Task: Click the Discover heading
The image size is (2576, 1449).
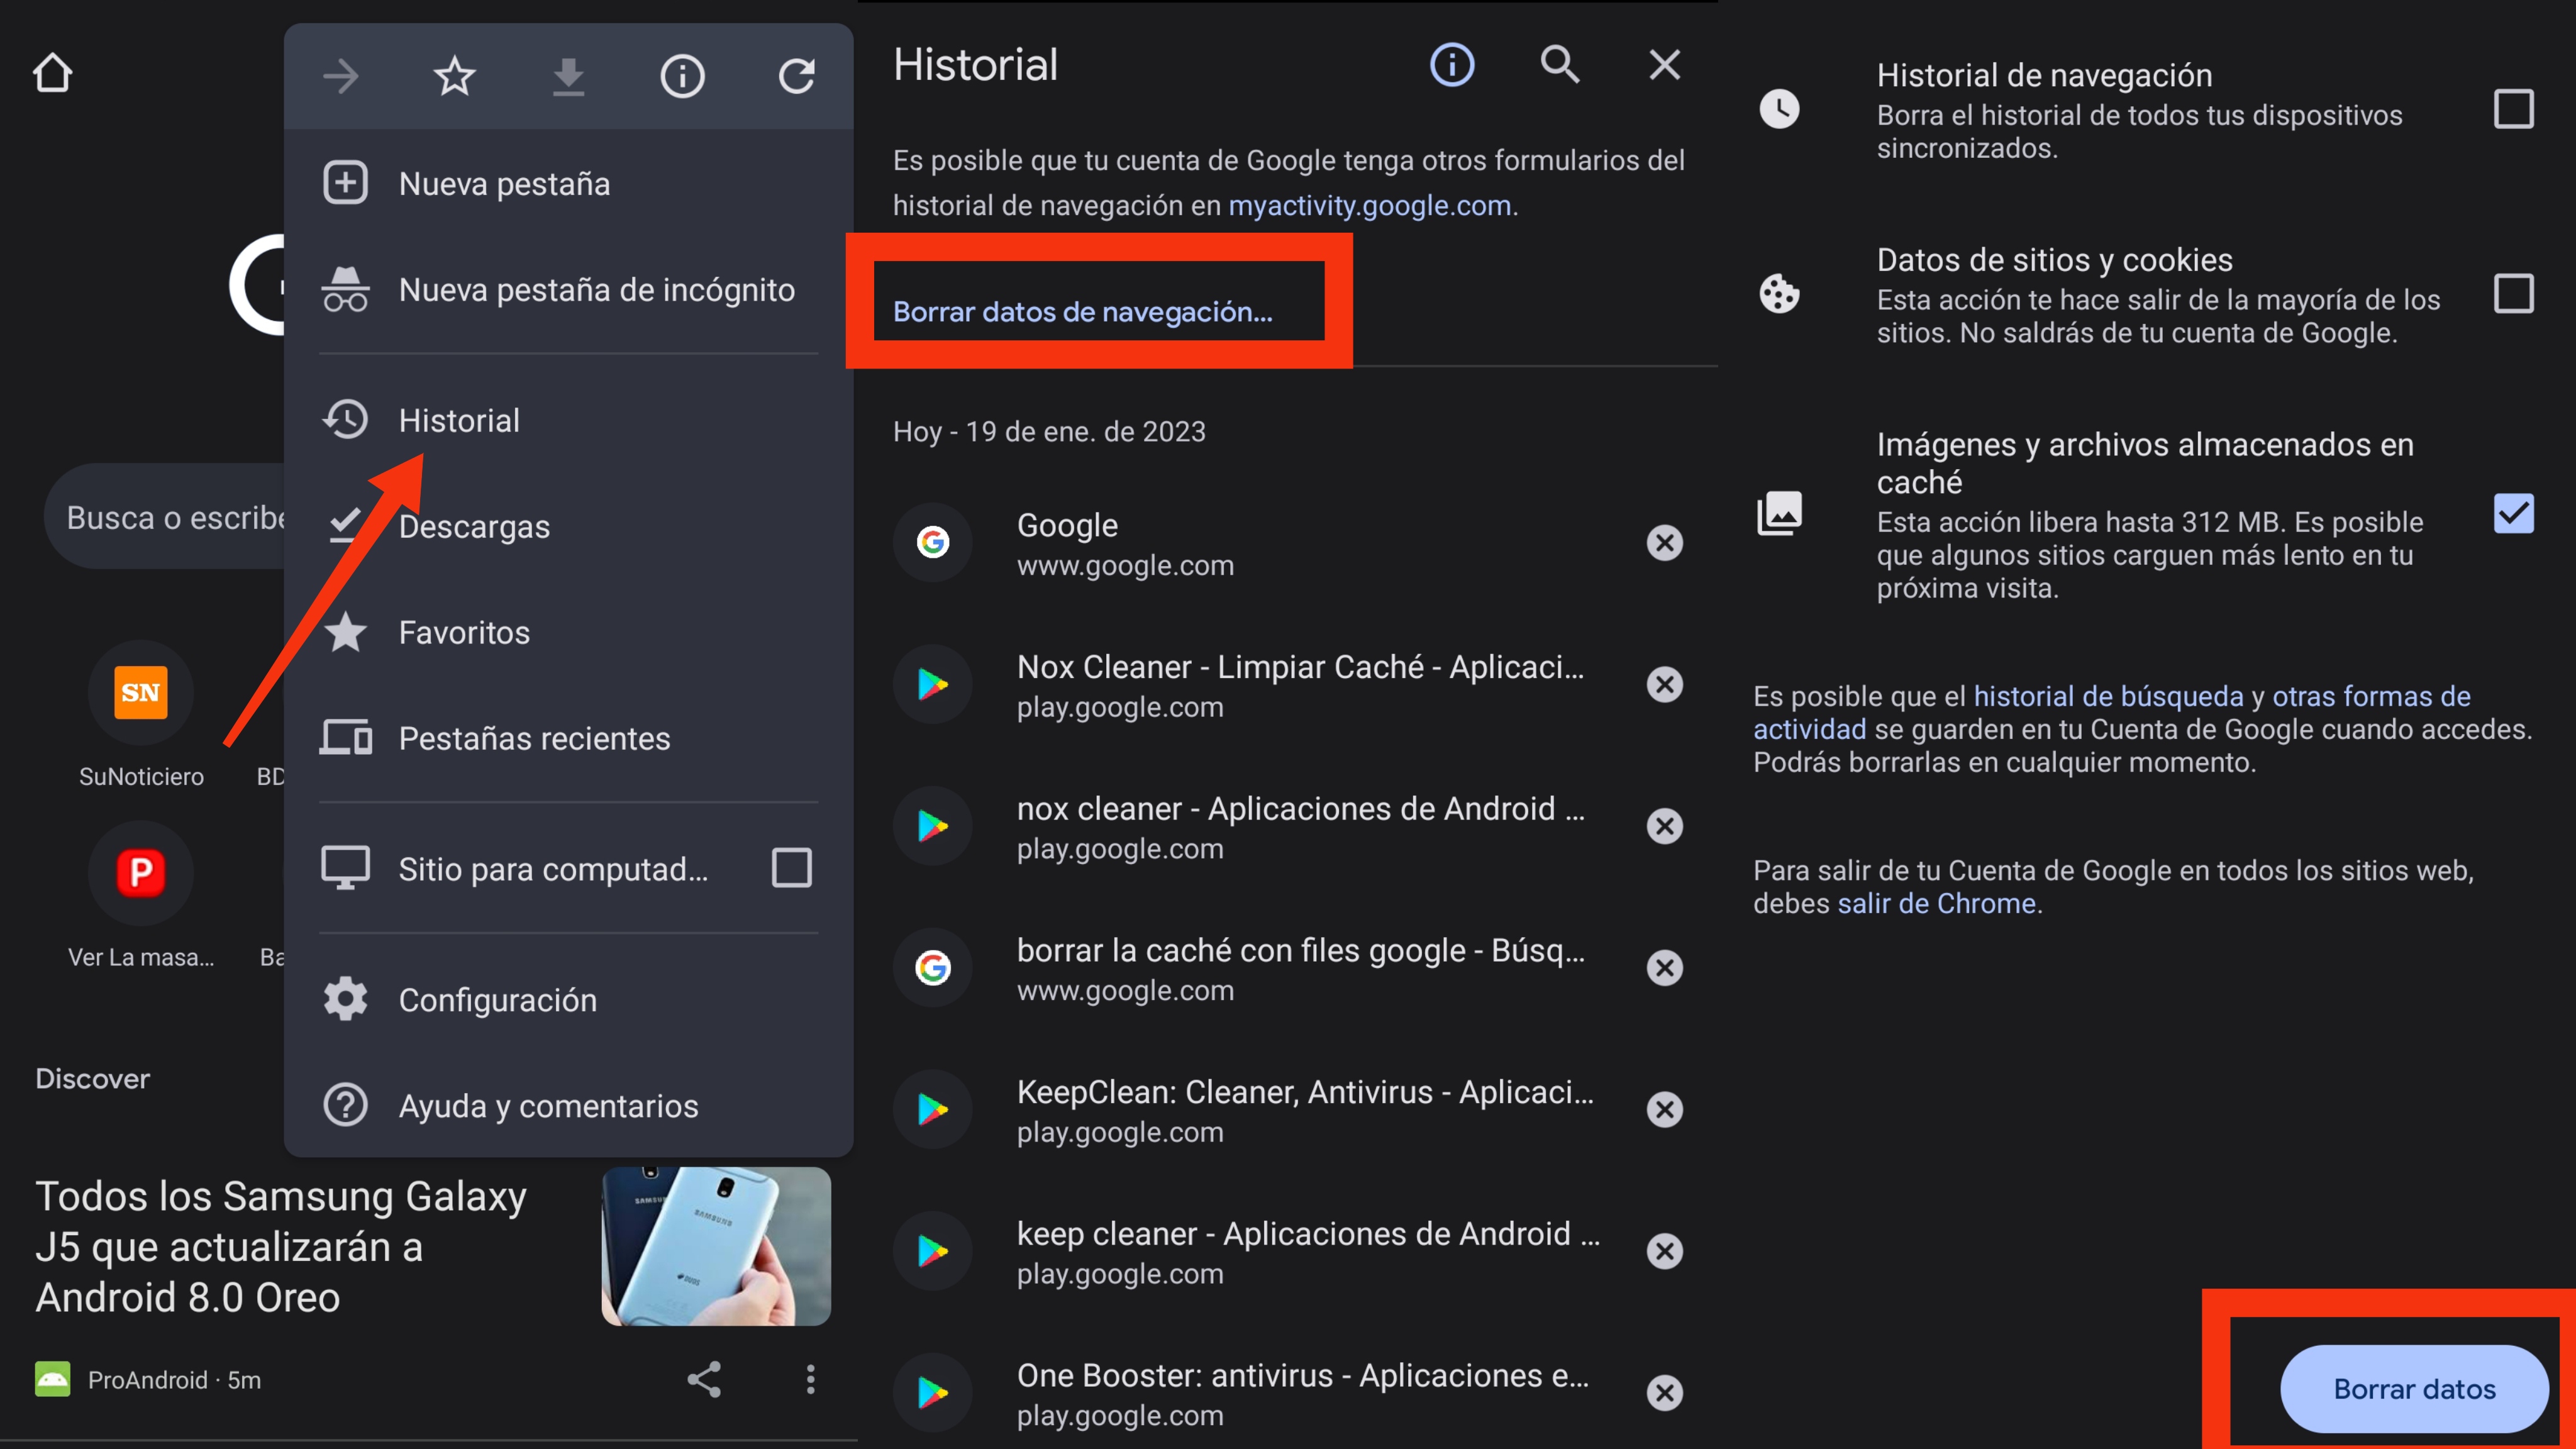Action: point(93,1078)
